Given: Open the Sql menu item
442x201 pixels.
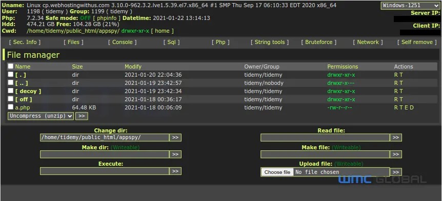Looking at the screenshot, I should point(171,42).
